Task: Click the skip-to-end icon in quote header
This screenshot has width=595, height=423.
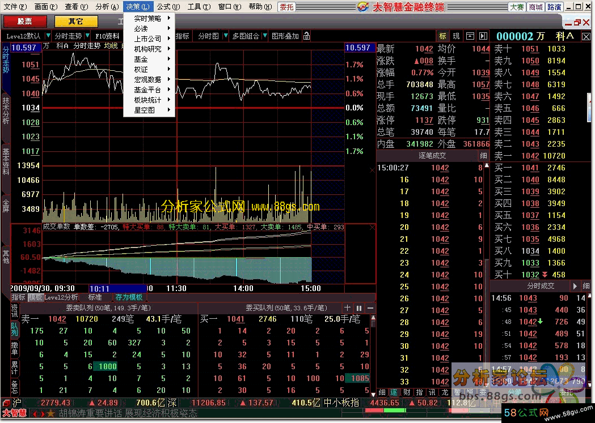Action: tap(483, 36)
